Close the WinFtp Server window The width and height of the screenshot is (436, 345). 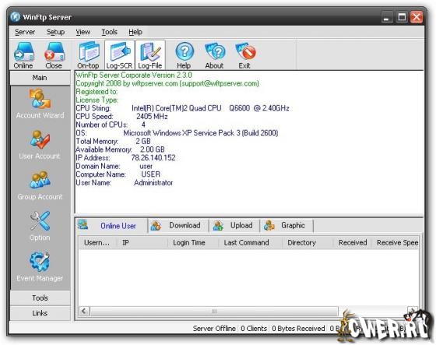click(x=417, y=17)
